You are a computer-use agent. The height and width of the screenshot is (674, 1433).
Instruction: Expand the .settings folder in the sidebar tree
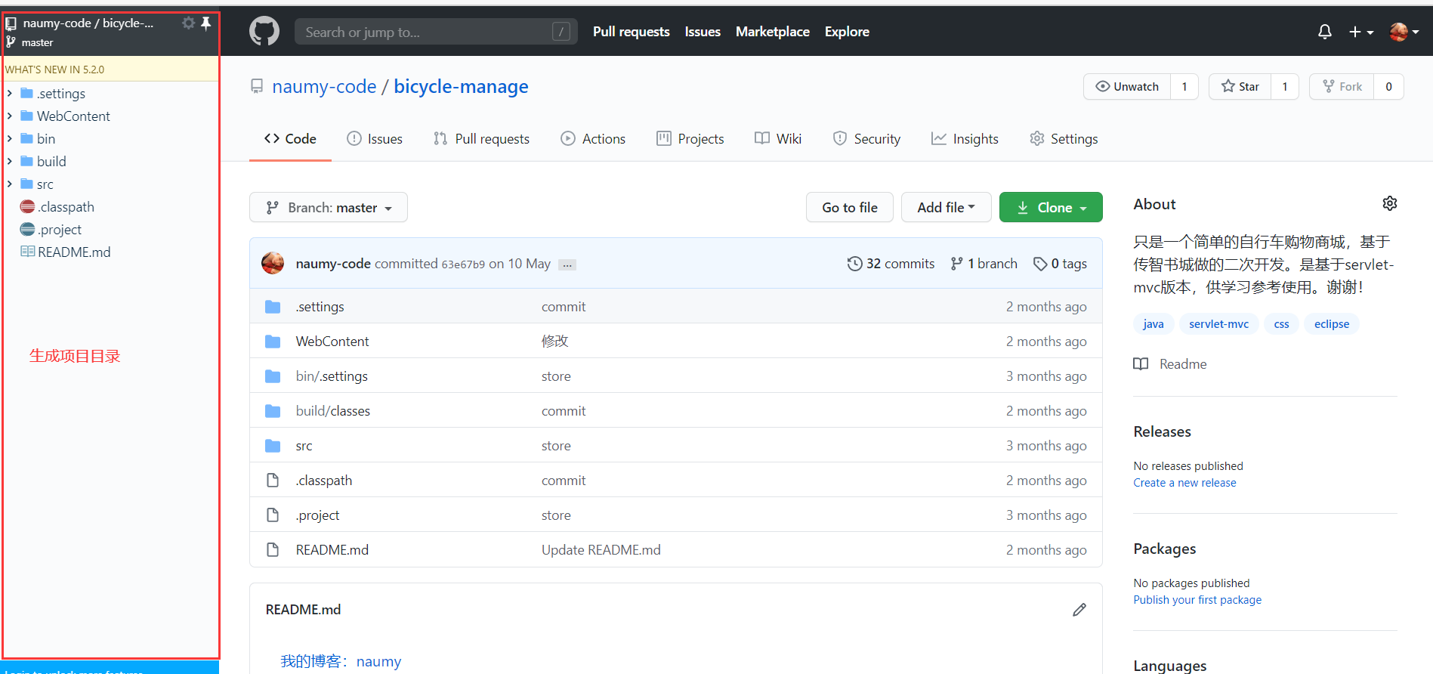(x=9, y=94)
